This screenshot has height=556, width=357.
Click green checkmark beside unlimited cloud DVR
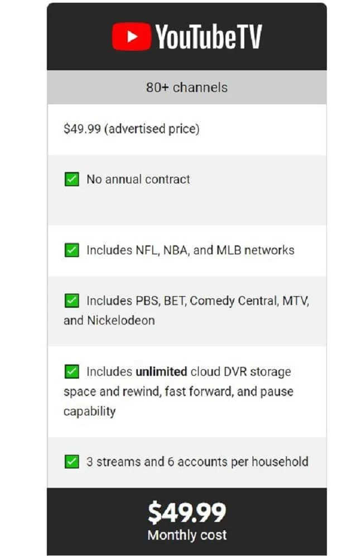click(71, 371)
